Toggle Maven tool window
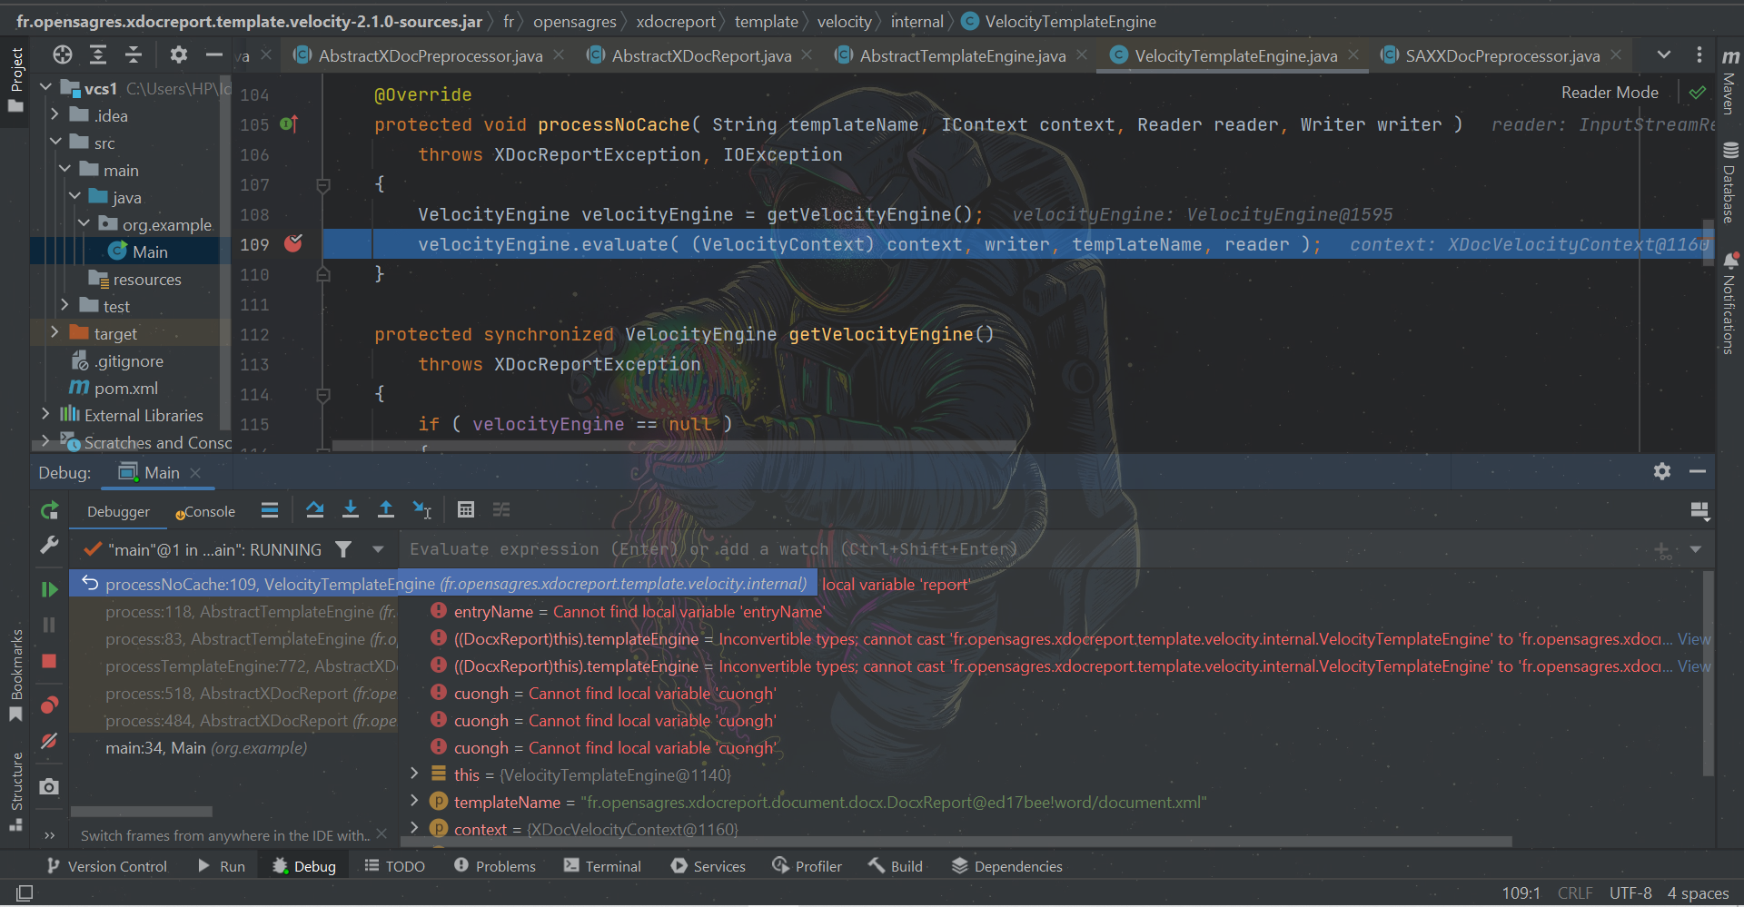 1729,82
